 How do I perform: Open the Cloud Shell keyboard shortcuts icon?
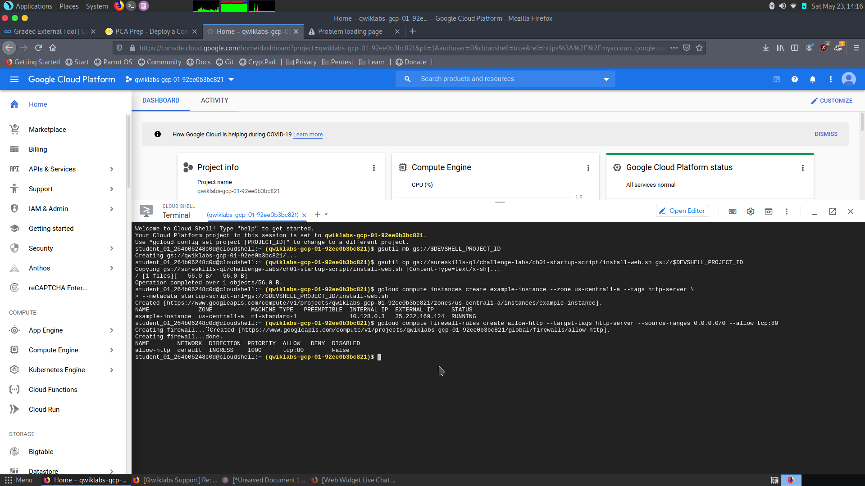[733, 211]
